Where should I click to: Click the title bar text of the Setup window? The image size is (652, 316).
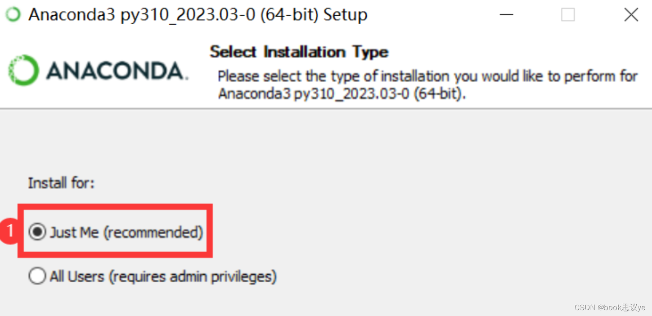(198, 14)
